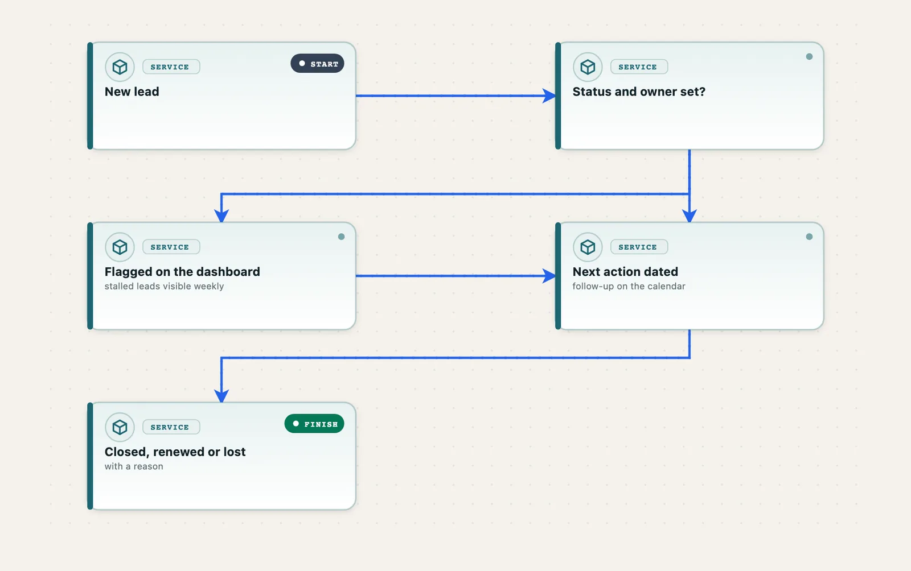The height and width of the screenshot is (571, 911).
Task: Click the START badge on New lead
Action: click(x=317, y=64)
